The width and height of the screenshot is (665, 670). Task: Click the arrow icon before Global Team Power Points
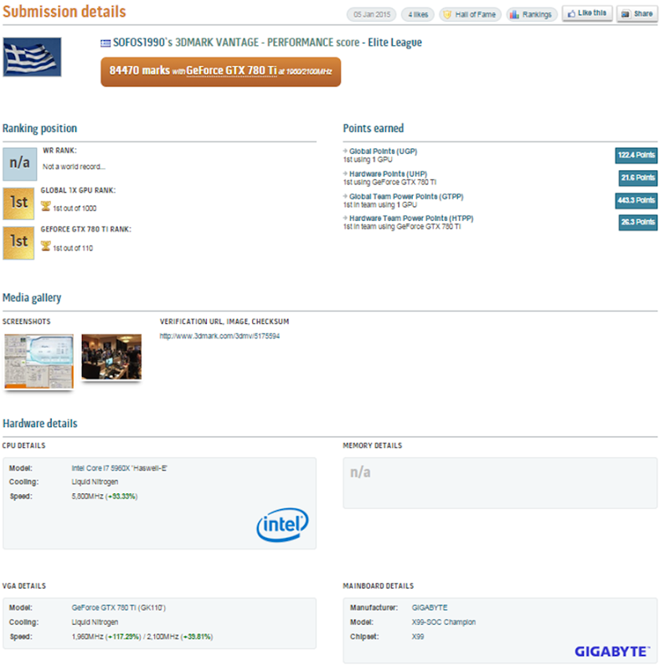click(x=345, y=196)
